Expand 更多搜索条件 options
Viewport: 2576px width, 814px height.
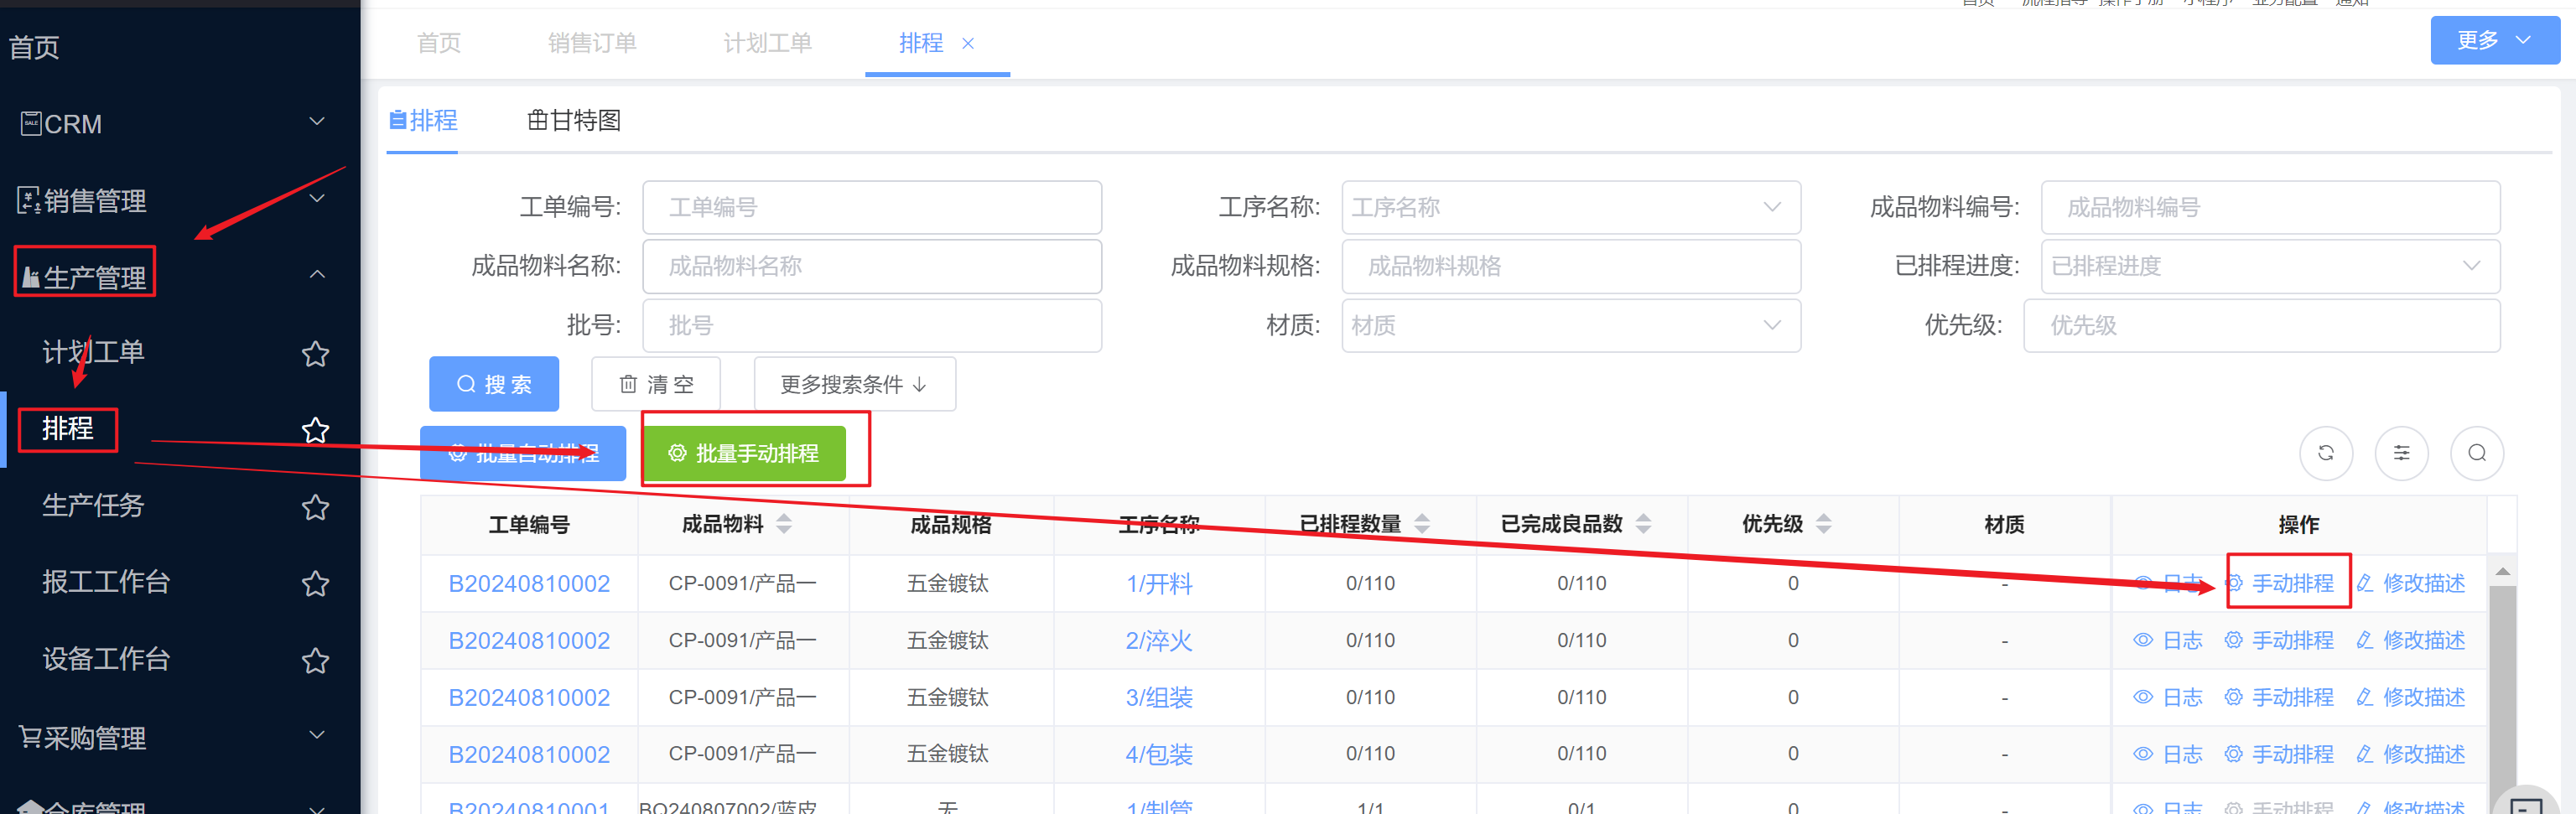(x=854, y=384)
